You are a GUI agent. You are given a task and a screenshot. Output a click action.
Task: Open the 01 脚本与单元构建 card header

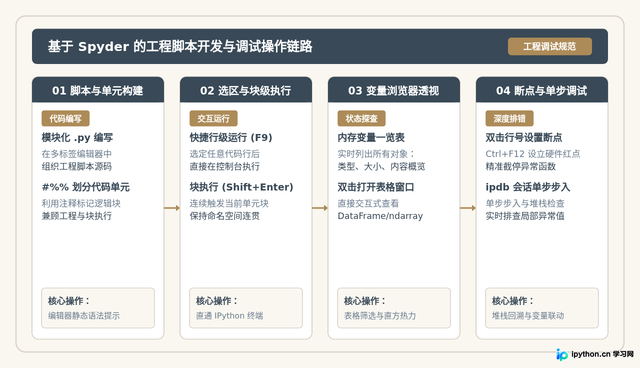click(98, 90)
